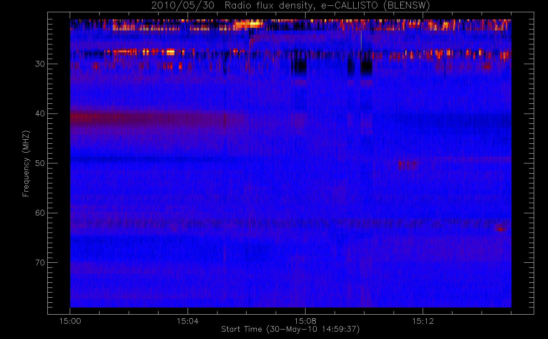Click the 15:00 time tick label
548x339 pixels.
click(x=70, y=321)
